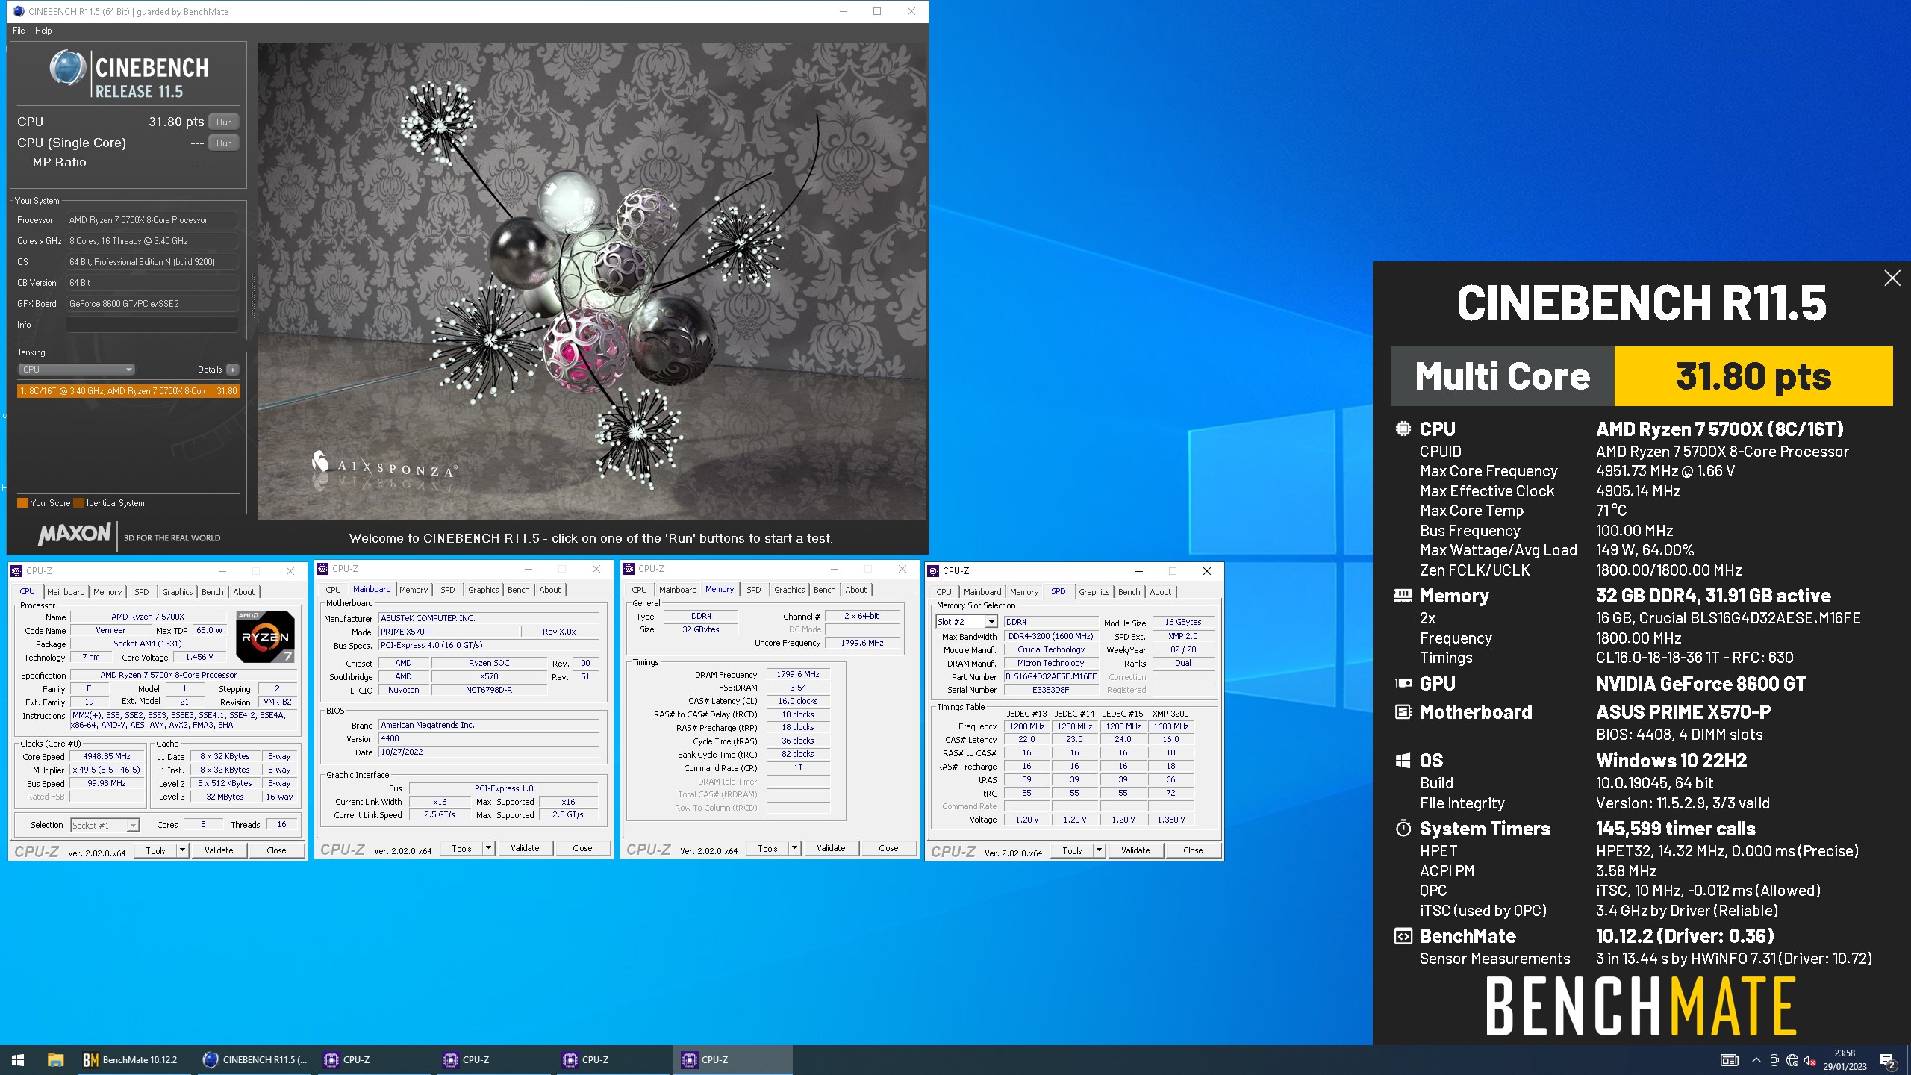Click the Cinebench logo sphere icon
Screen dimensions: 1911x1075
pyautogui.click(x=67, y=69)
